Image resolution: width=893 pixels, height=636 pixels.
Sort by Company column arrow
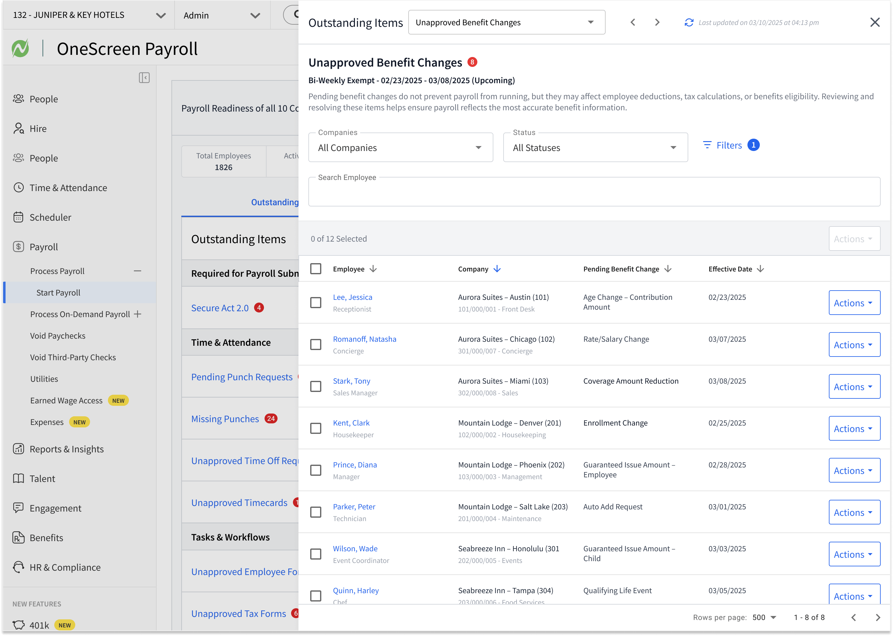pos(497,269)
